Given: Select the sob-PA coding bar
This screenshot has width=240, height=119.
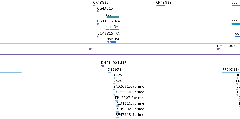Looking at the screenshot, I should pos(112,42).
